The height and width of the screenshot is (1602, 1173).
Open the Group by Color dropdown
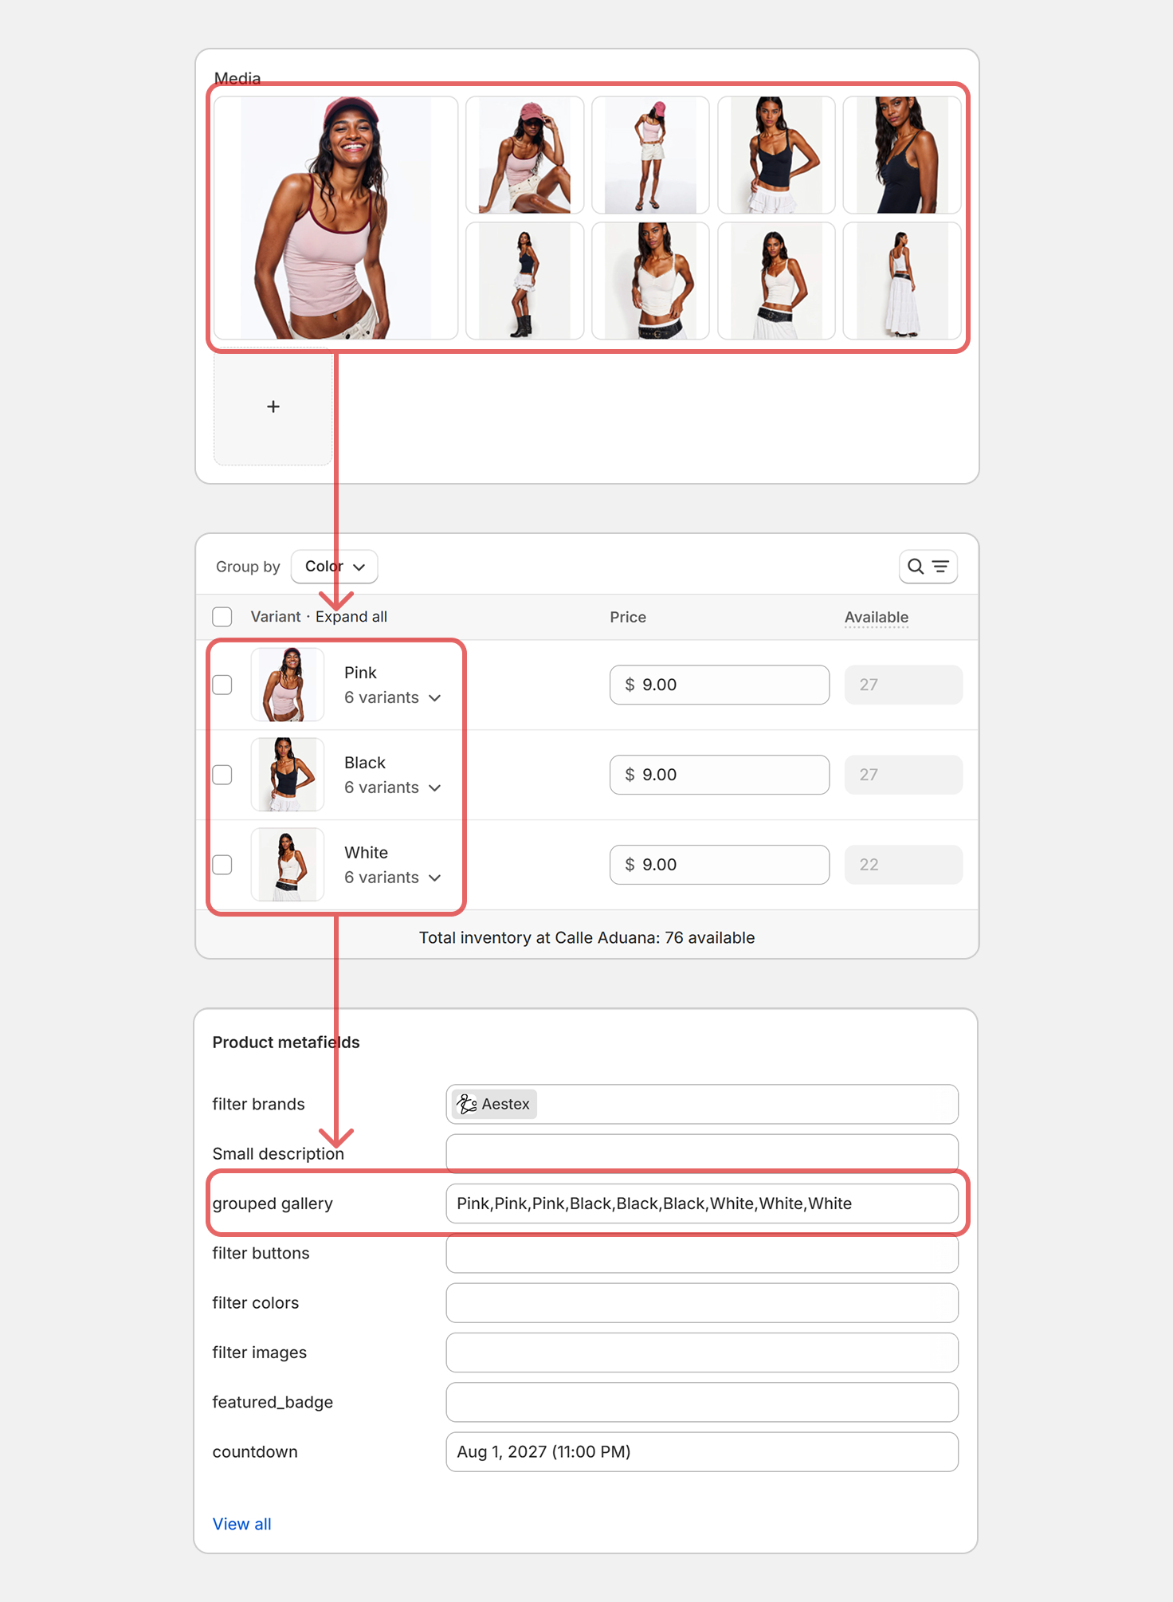click(335, 567)
